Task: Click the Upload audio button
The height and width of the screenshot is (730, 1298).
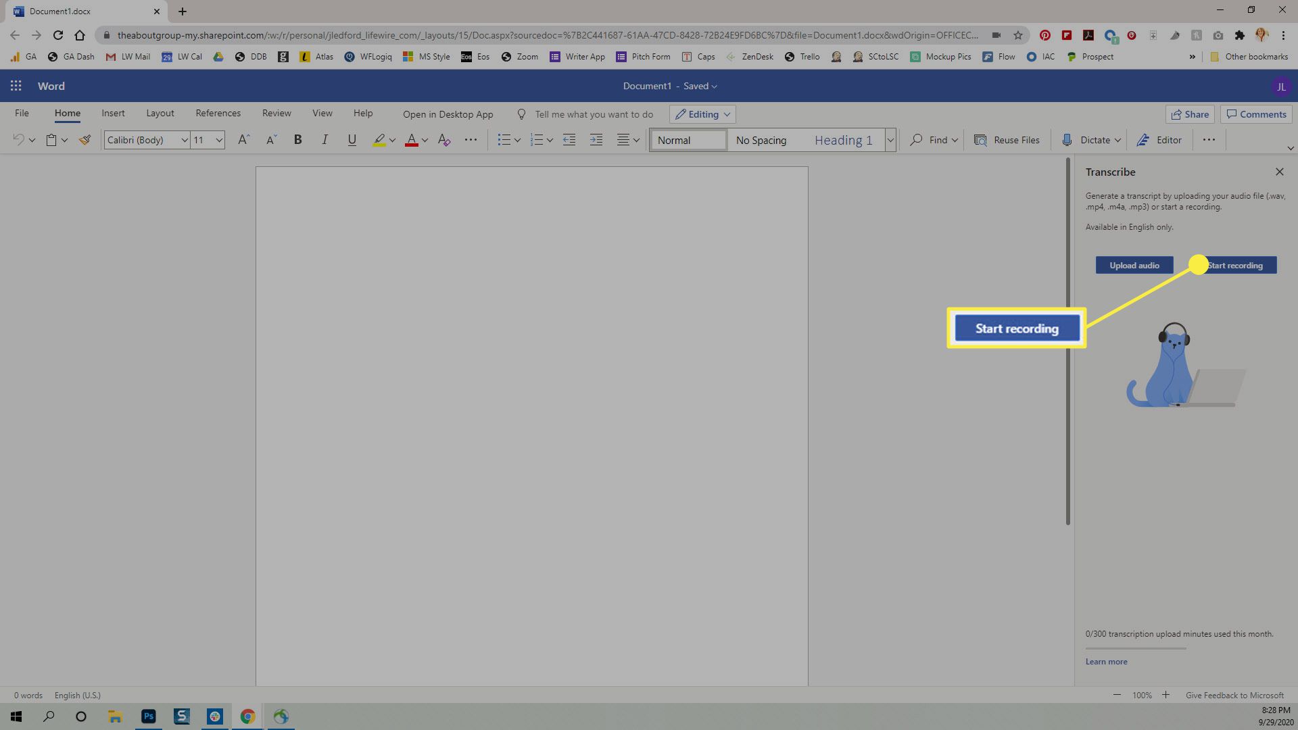Action: click(1133, 265)
